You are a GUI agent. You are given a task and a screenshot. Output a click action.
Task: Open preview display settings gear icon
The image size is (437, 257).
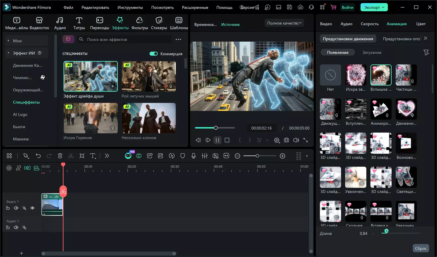tap(277, 140)
